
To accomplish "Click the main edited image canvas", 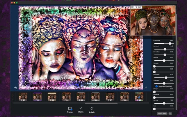I will click(x=81, y=48).
